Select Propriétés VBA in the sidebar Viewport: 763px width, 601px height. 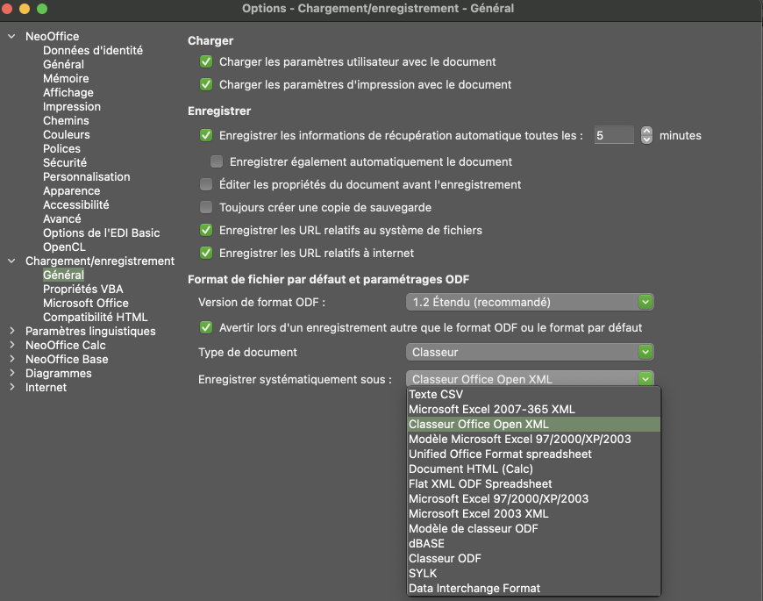coord(83,289)
